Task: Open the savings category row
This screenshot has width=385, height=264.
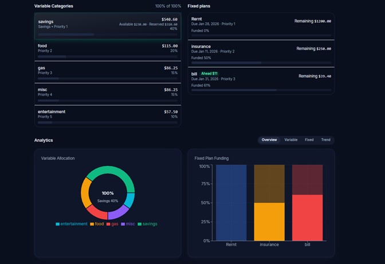Action: pos(107,26)
